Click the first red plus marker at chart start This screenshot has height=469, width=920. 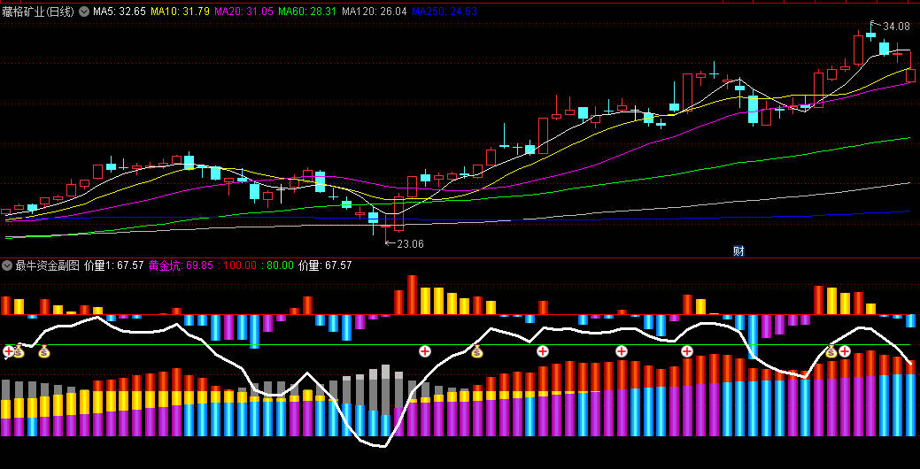coord(8,351)
